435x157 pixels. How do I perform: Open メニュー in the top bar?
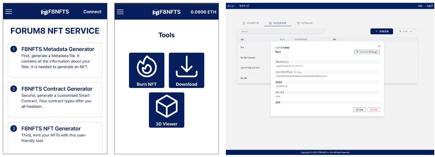(231, 6)
